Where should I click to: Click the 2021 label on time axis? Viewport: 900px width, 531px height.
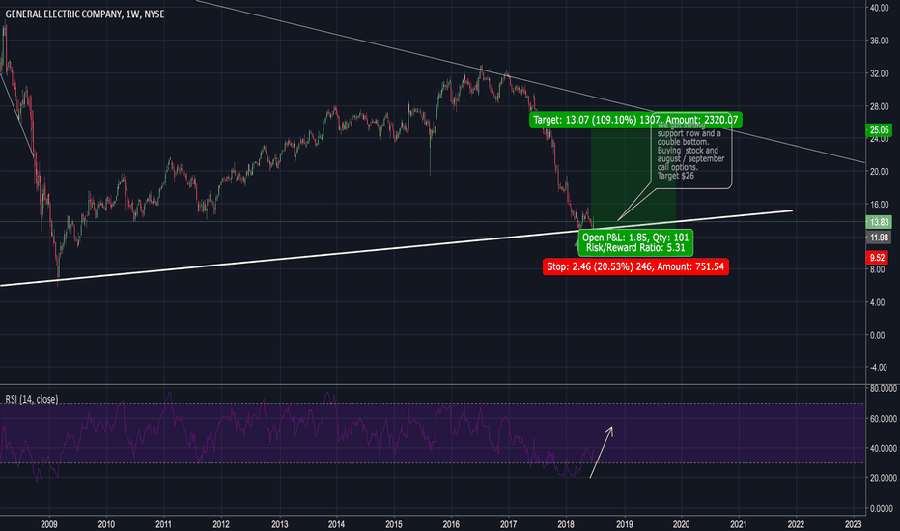pyautogui.click(x=738, y=524)
